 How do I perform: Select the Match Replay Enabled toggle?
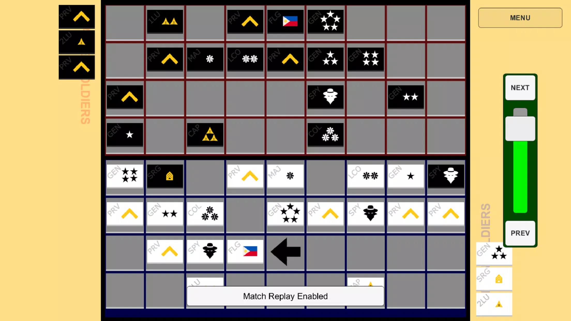click(285, 296)
